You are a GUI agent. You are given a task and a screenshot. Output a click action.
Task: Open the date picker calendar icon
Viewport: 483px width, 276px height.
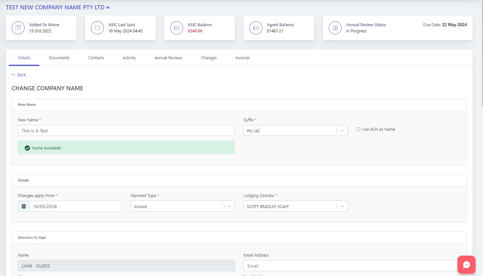coord(24,206)
